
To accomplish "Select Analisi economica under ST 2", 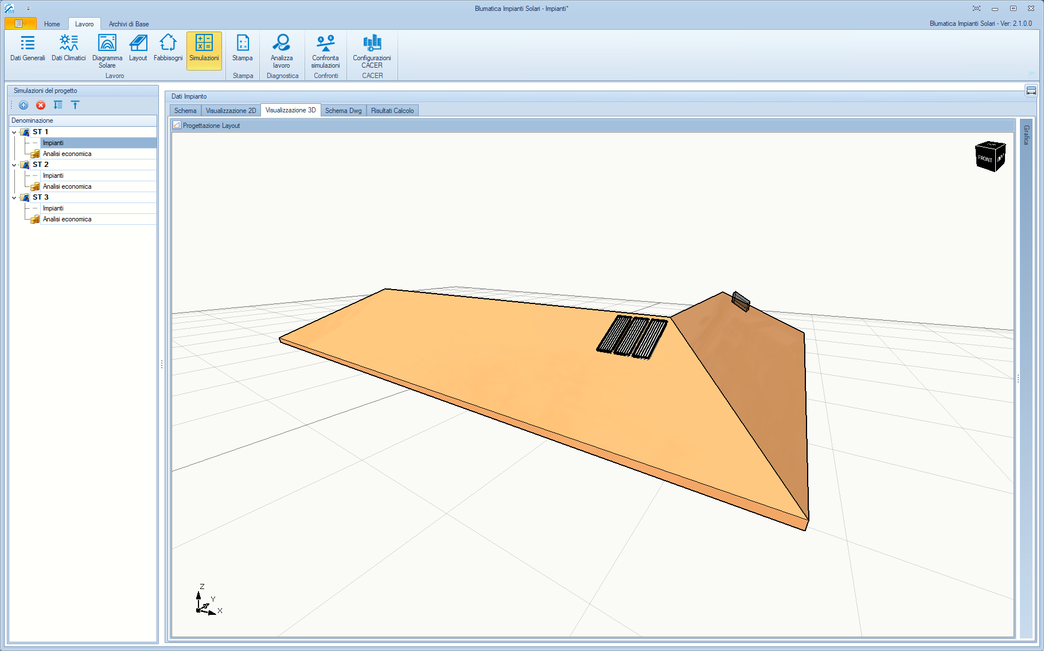I will pos(67,186).
